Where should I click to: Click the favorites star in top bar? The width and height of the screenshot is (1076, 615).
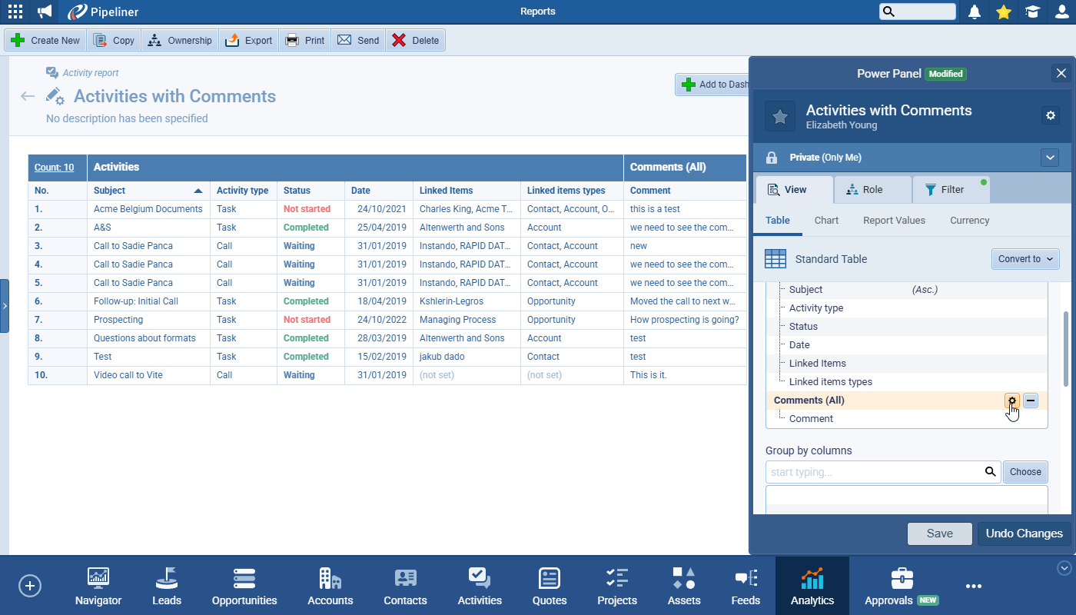tap(1003, 12)
